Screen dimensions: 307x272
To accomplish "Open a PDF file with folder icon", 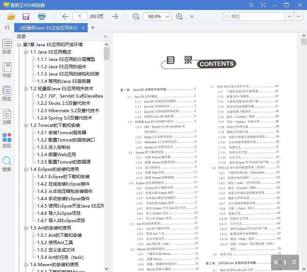I will click(x=11, y=16).
